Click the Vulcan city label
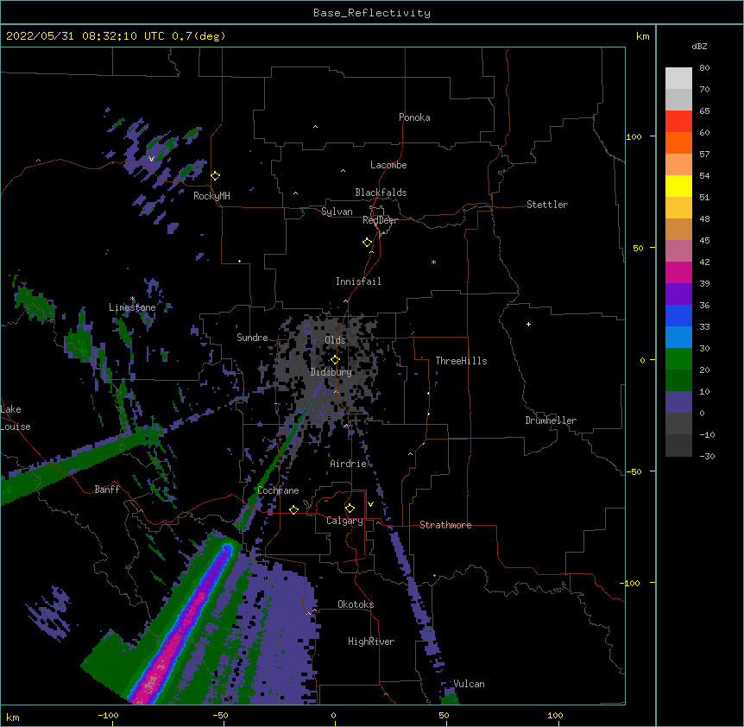Image resolution: width=744 pixels, height=727 pixels. (x=470, y=684)
